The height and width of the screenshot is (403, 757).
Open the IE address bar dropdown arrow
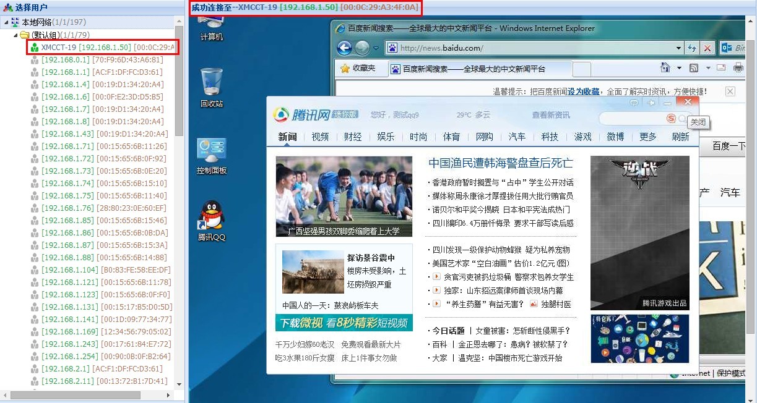[678, 48]
